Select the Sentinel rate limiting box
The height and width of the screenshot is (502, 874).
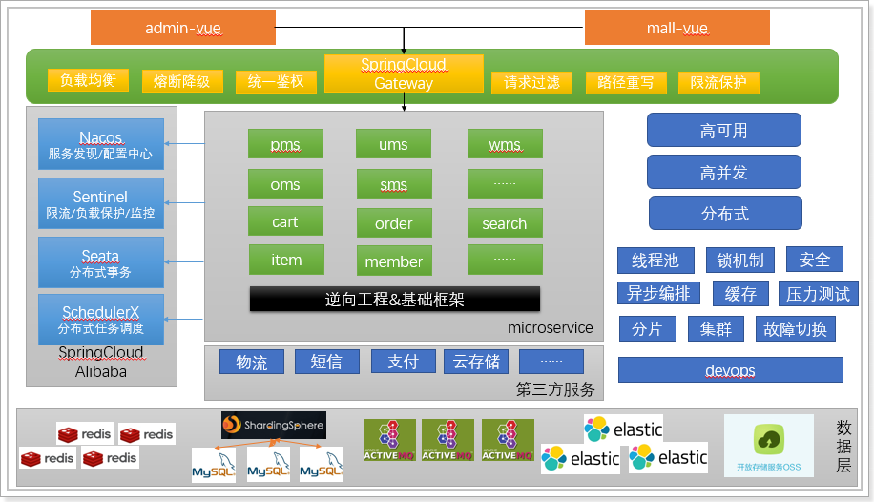pyautogui.click(x=100, y=204)
